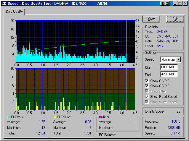This screenshot has width=189, height=141.
Task: Select PI Errors total 12454
Action: pos(41,133)
